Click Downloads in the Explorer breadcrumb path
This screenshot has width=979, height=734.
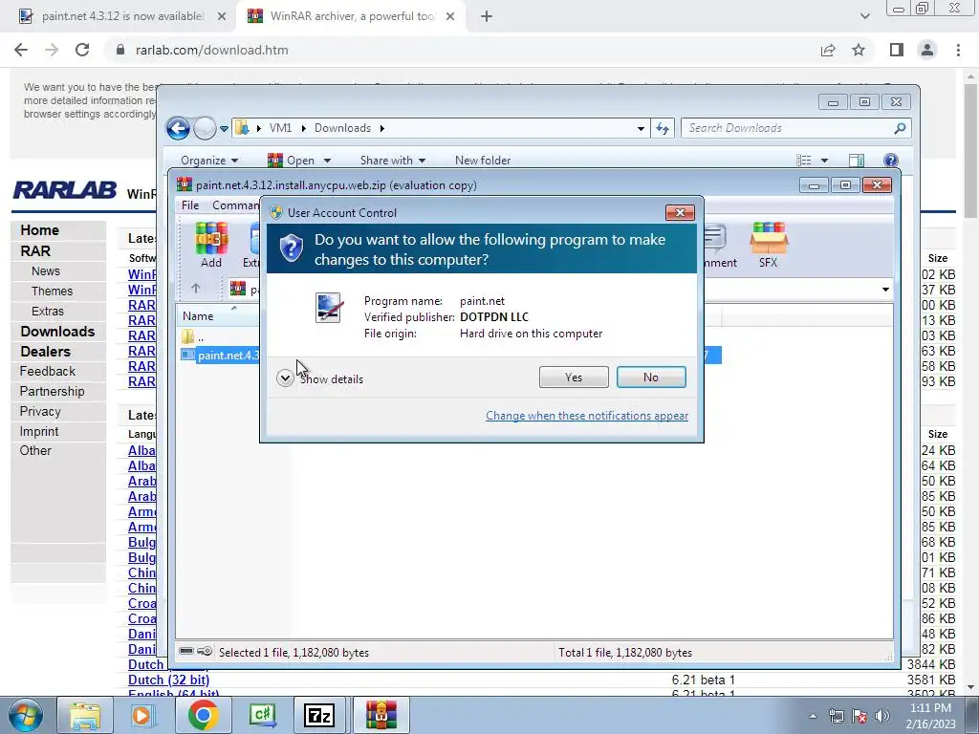pyautogui.click(x=342, y=128)
